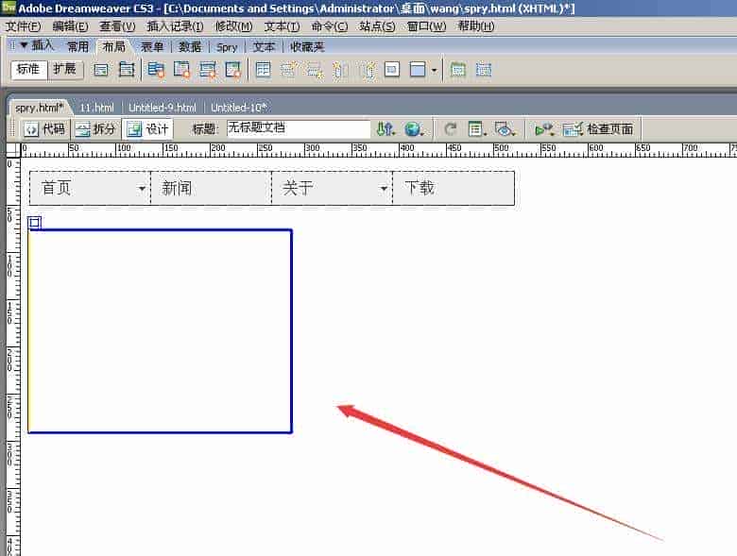
Task: Select the 新闻 Spry menu item
Action: point(211,188)
